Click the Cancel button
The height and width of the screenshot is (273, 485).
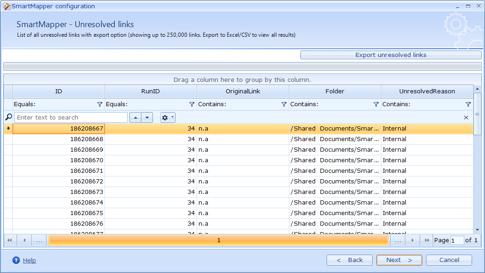click(449, 260)
